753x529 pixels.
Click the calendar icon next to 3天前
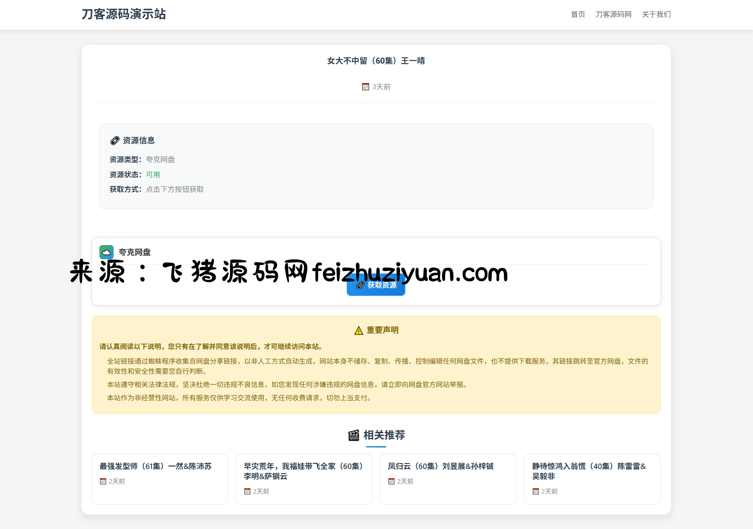366,87
